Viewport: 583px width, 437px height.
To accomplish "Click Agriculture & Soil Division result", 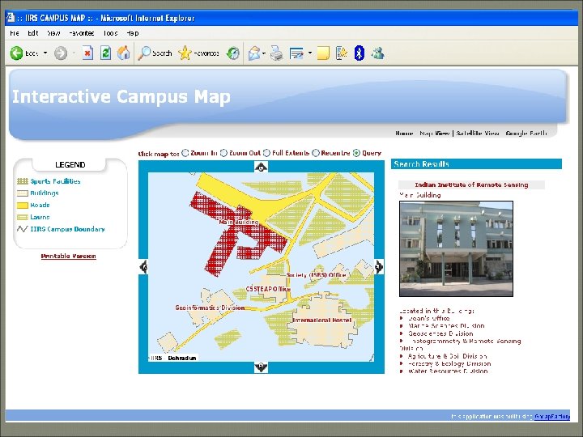I will tap(447, 356).
